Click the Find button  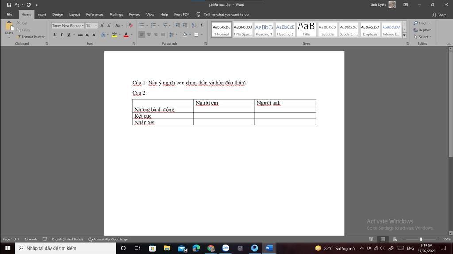click(420, 23)
